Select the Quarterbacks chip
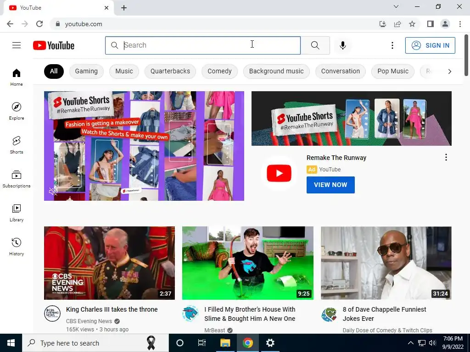The image size is (470, 352). (170, 71)
